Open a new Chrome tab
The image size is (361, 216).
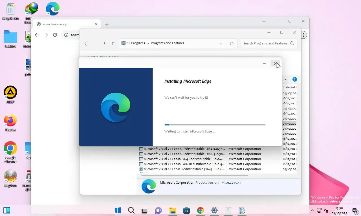(107, 24)
